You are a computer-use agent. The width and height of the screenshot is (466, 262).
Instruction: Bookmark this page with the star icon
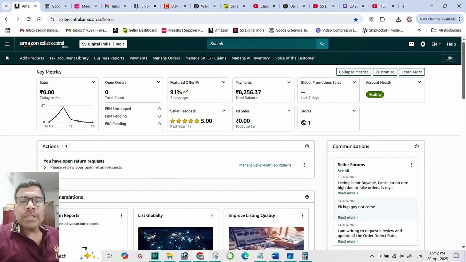pyautogui.click(x=356, y=19)
